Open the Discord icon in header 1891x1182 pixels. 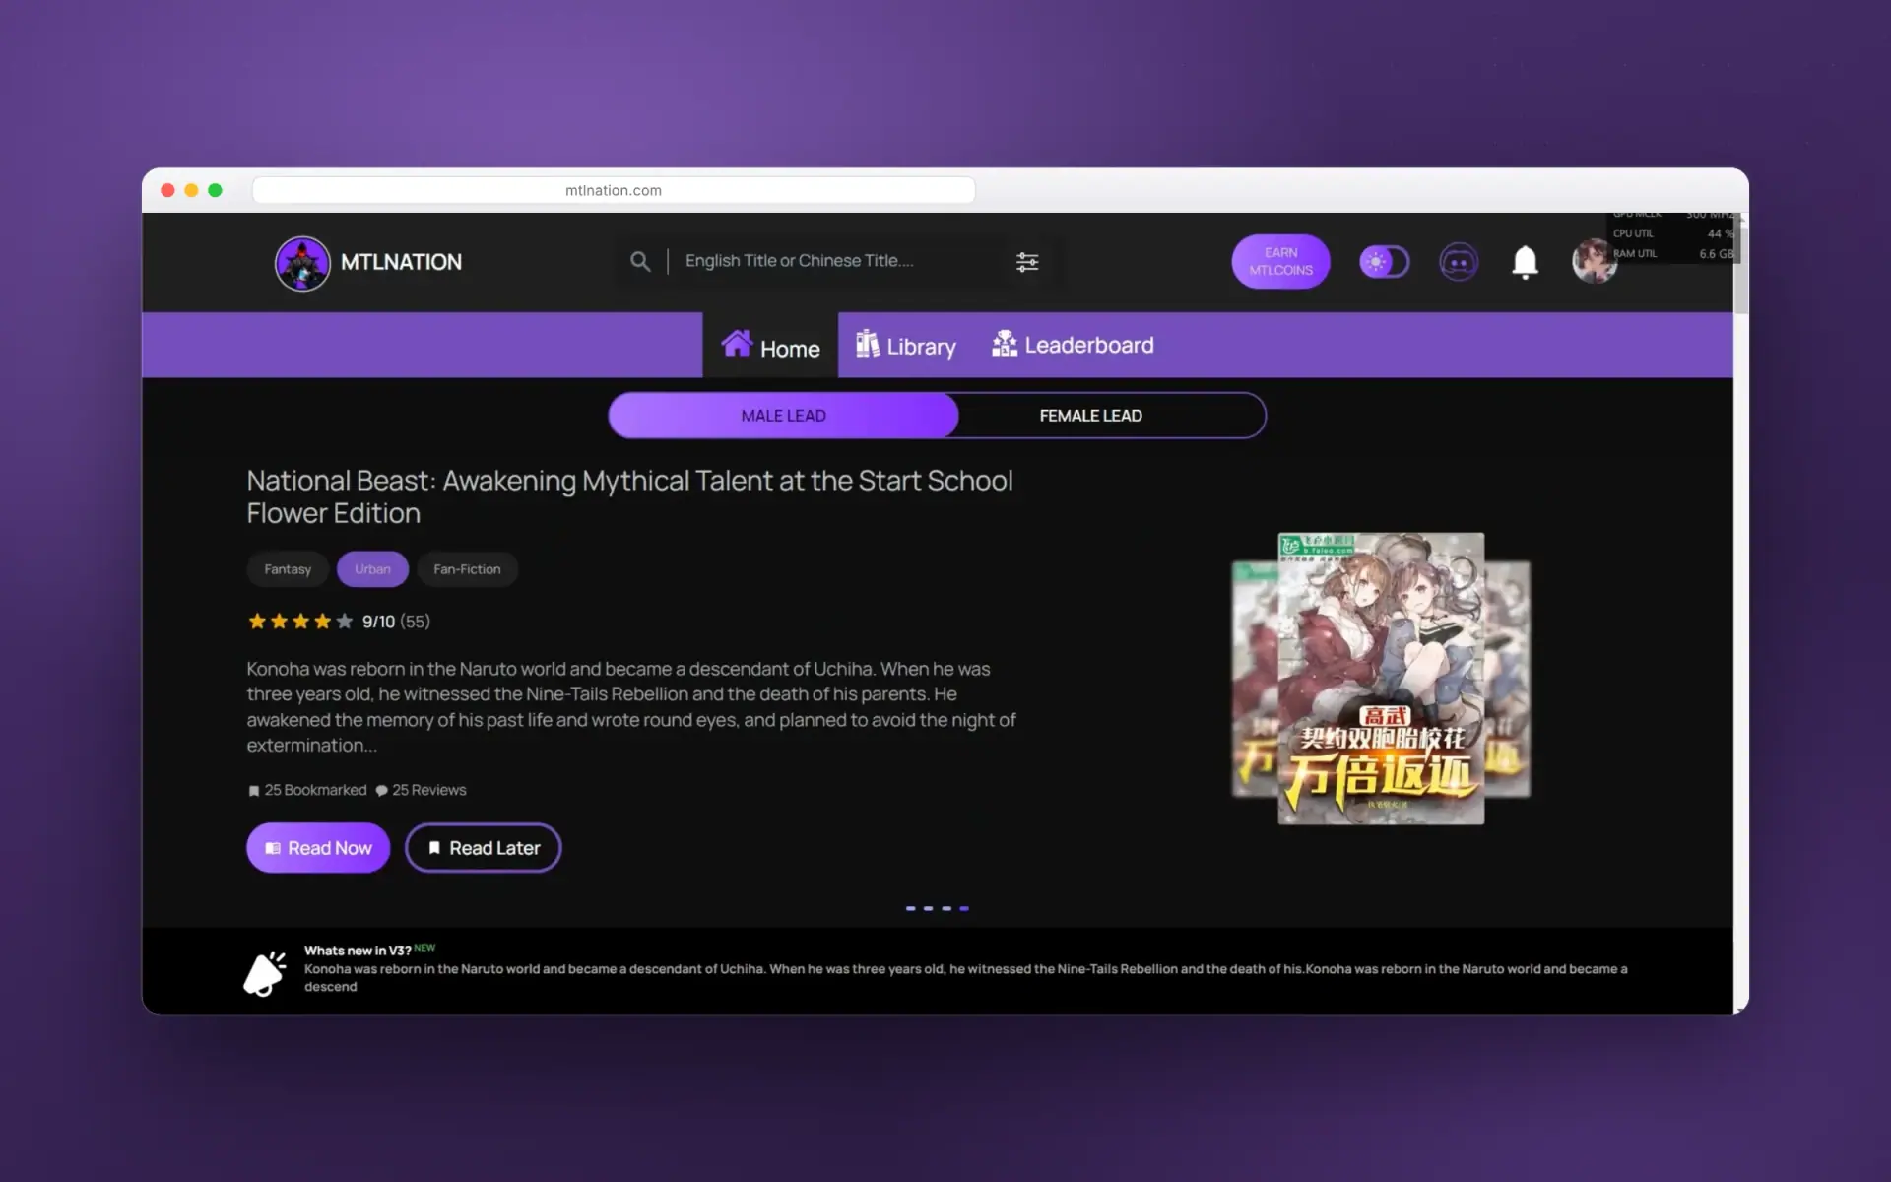[1459, 262]
